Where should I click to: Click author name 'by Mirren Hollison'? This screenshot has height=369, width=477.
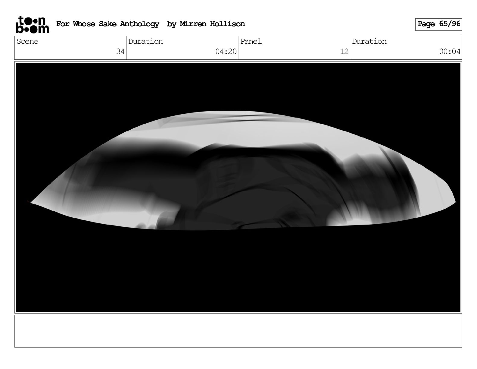206,24
